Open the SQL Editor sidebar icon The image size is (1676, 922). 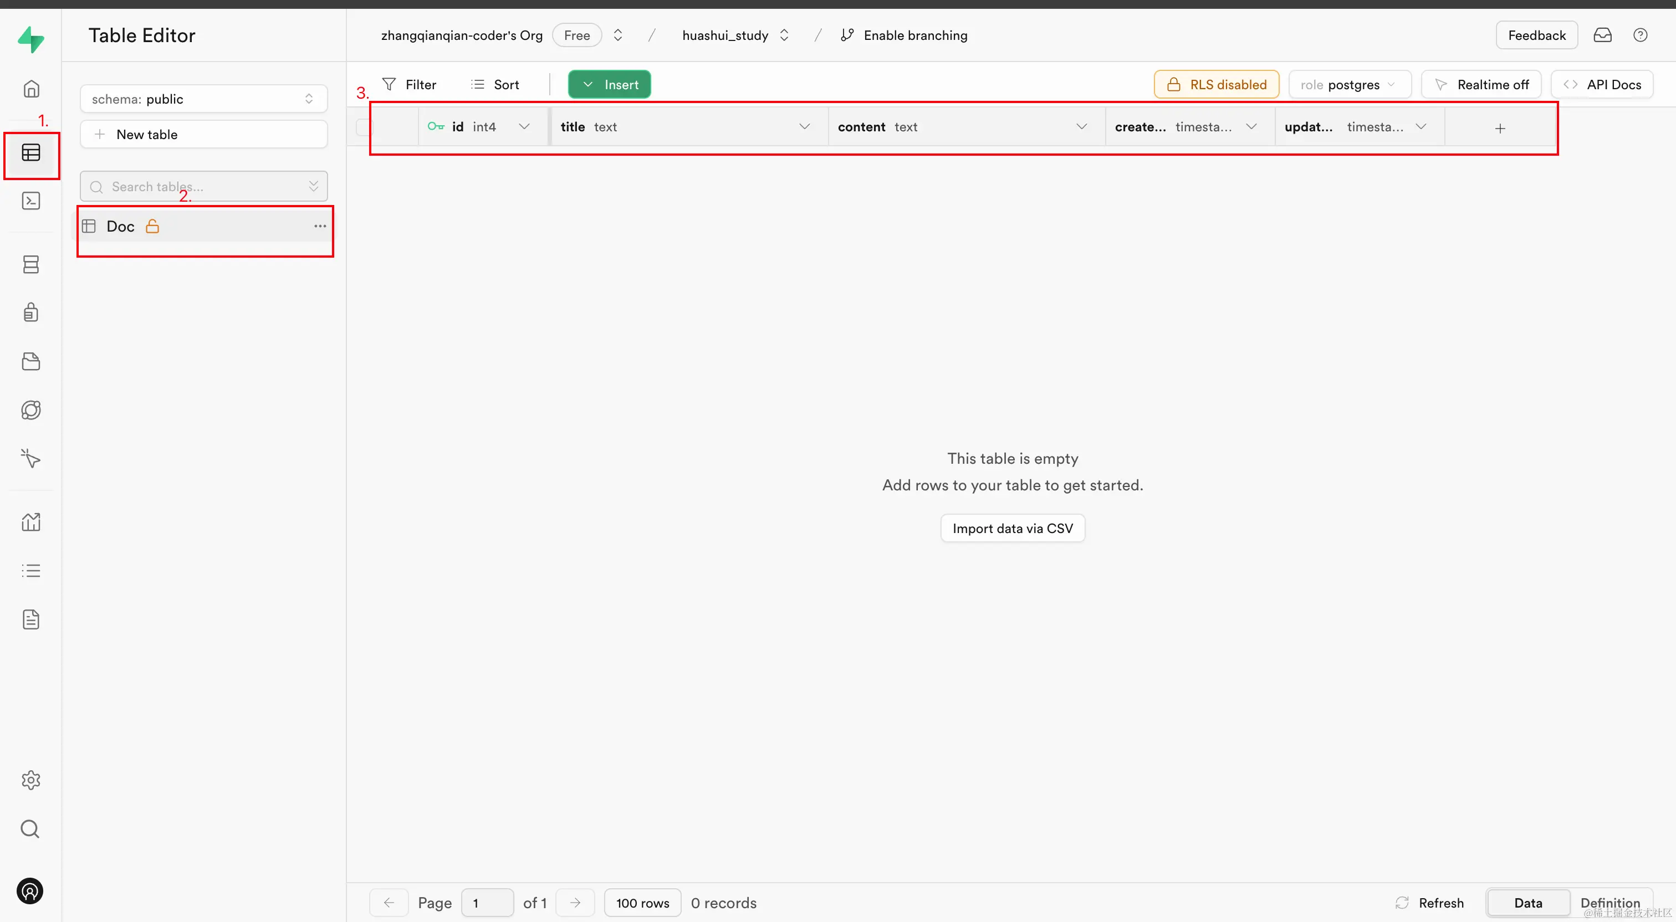(30, 201)
